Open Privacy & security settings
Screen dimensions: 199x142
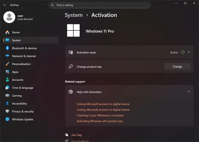click(31, 111)
